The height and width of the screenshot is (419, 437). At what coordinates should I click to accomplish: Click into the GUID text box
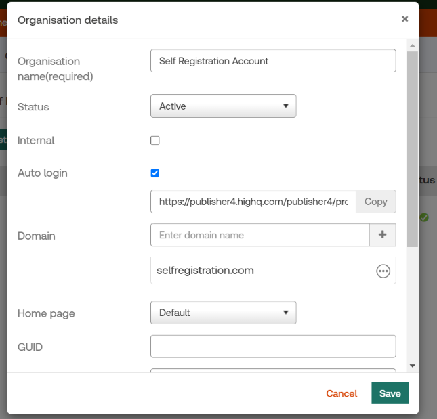pyautogui.click(x=272, y=347)
